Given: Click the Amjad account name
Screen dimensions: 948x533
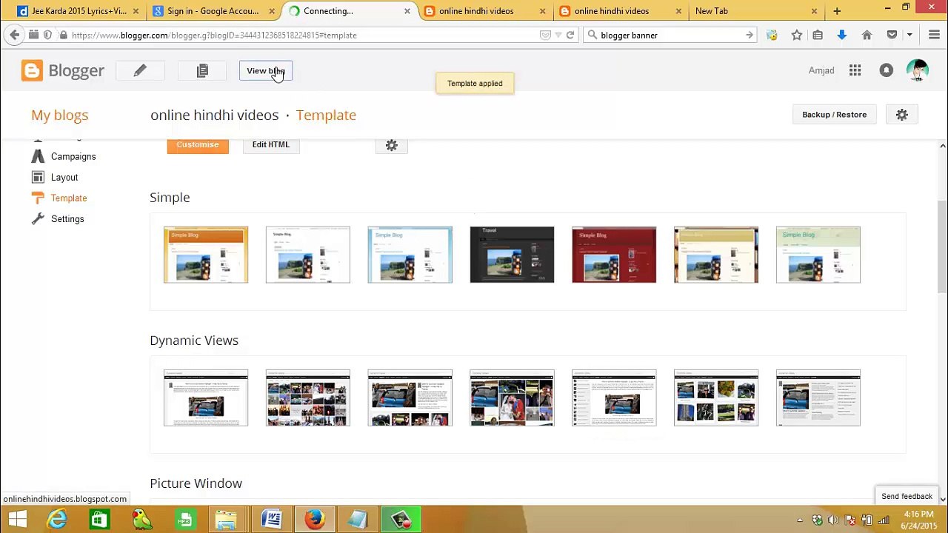Looking at the screenshot, I should point(821,70).
